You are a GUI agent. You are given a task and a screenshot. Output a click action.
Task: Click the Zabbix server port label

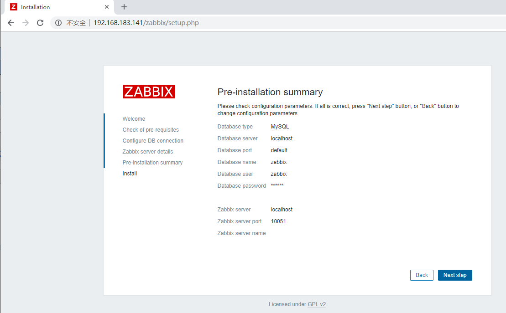240,221
